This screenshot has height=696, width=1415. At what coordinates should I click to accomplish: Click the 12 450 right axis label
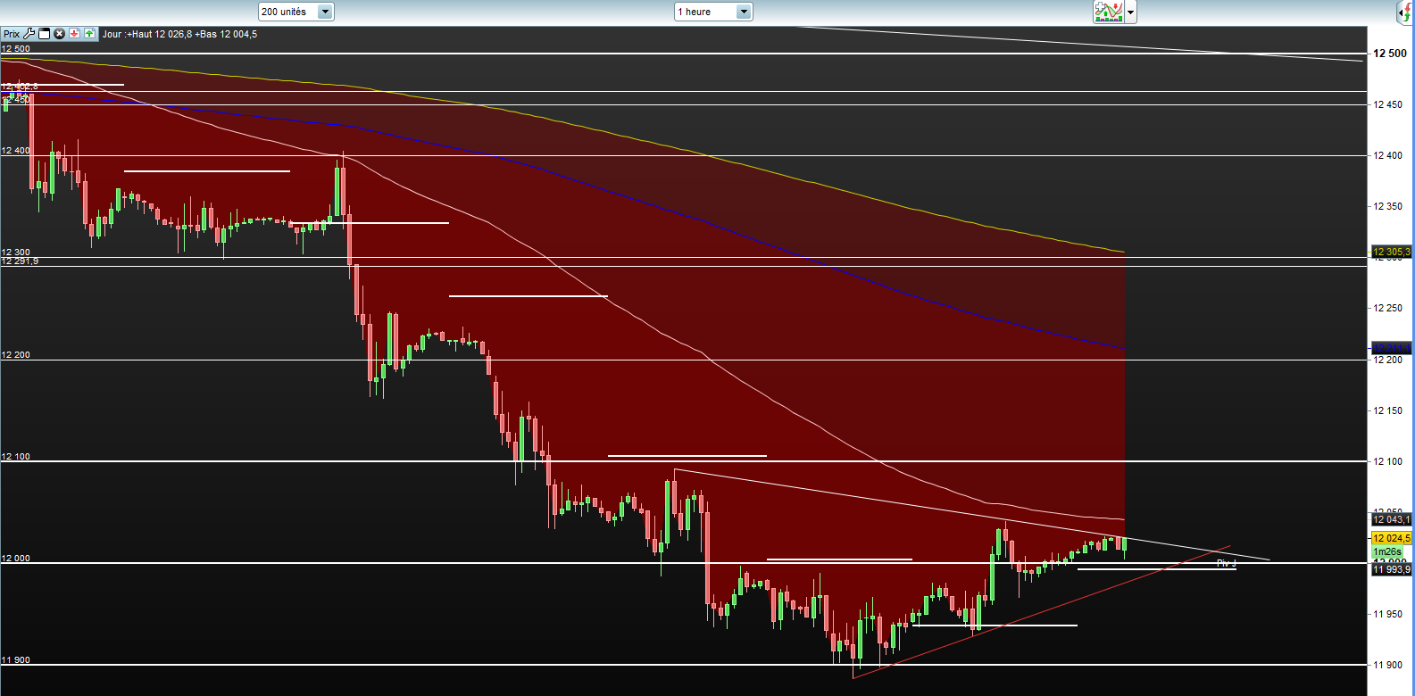click(1387, 104)
